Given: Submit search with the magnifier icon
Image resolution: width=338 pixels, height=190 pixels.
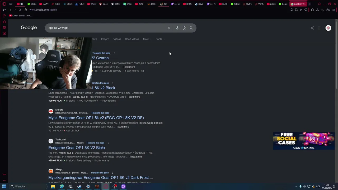Looking at the screenshot, I should pyautogui.click(x=191, y=28).
